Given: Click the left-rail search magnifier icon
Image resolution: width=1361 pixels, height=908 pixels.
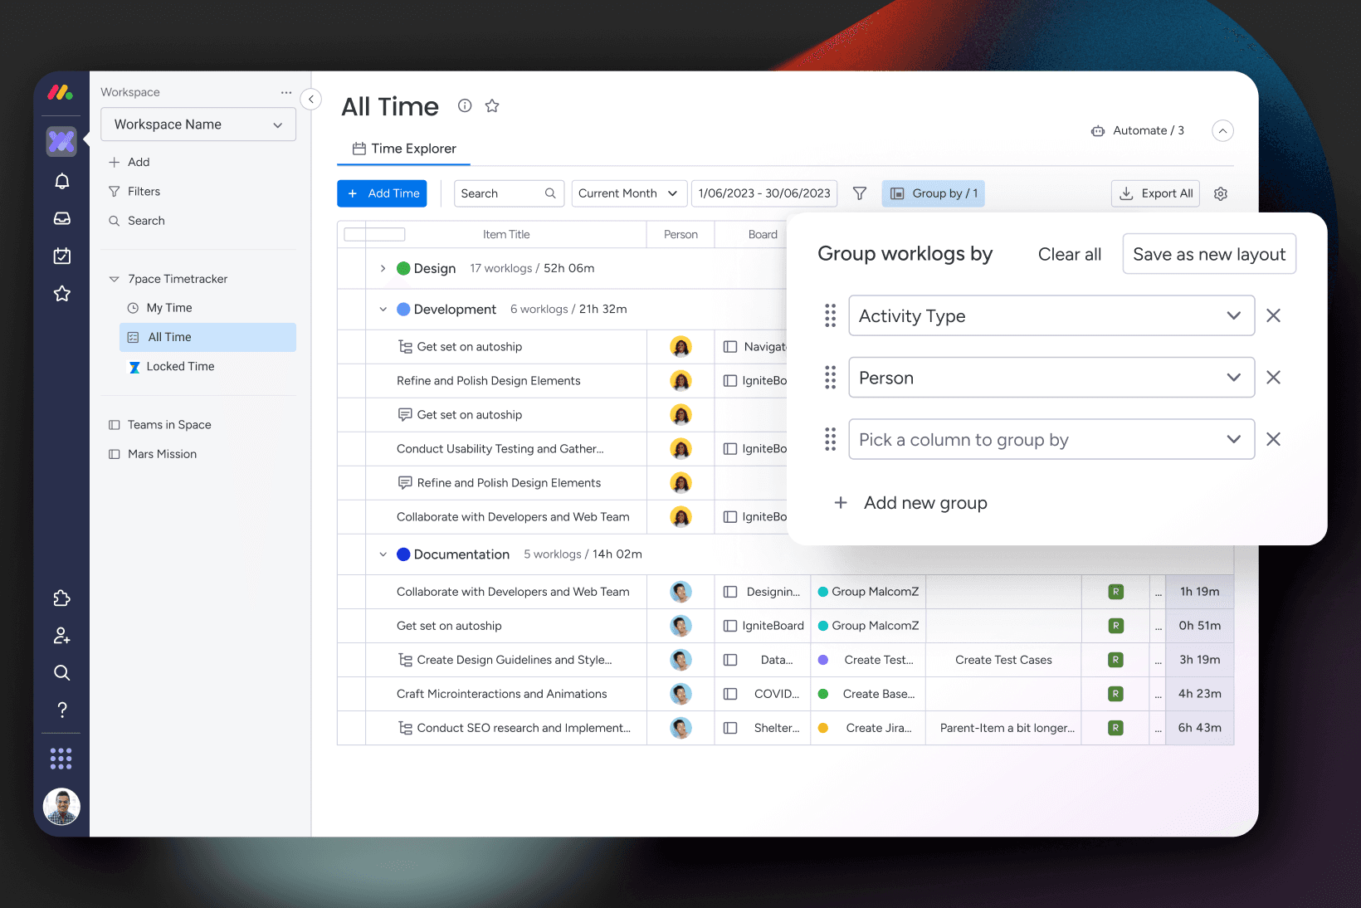Looking at the screenshot, I should point(61,672).
